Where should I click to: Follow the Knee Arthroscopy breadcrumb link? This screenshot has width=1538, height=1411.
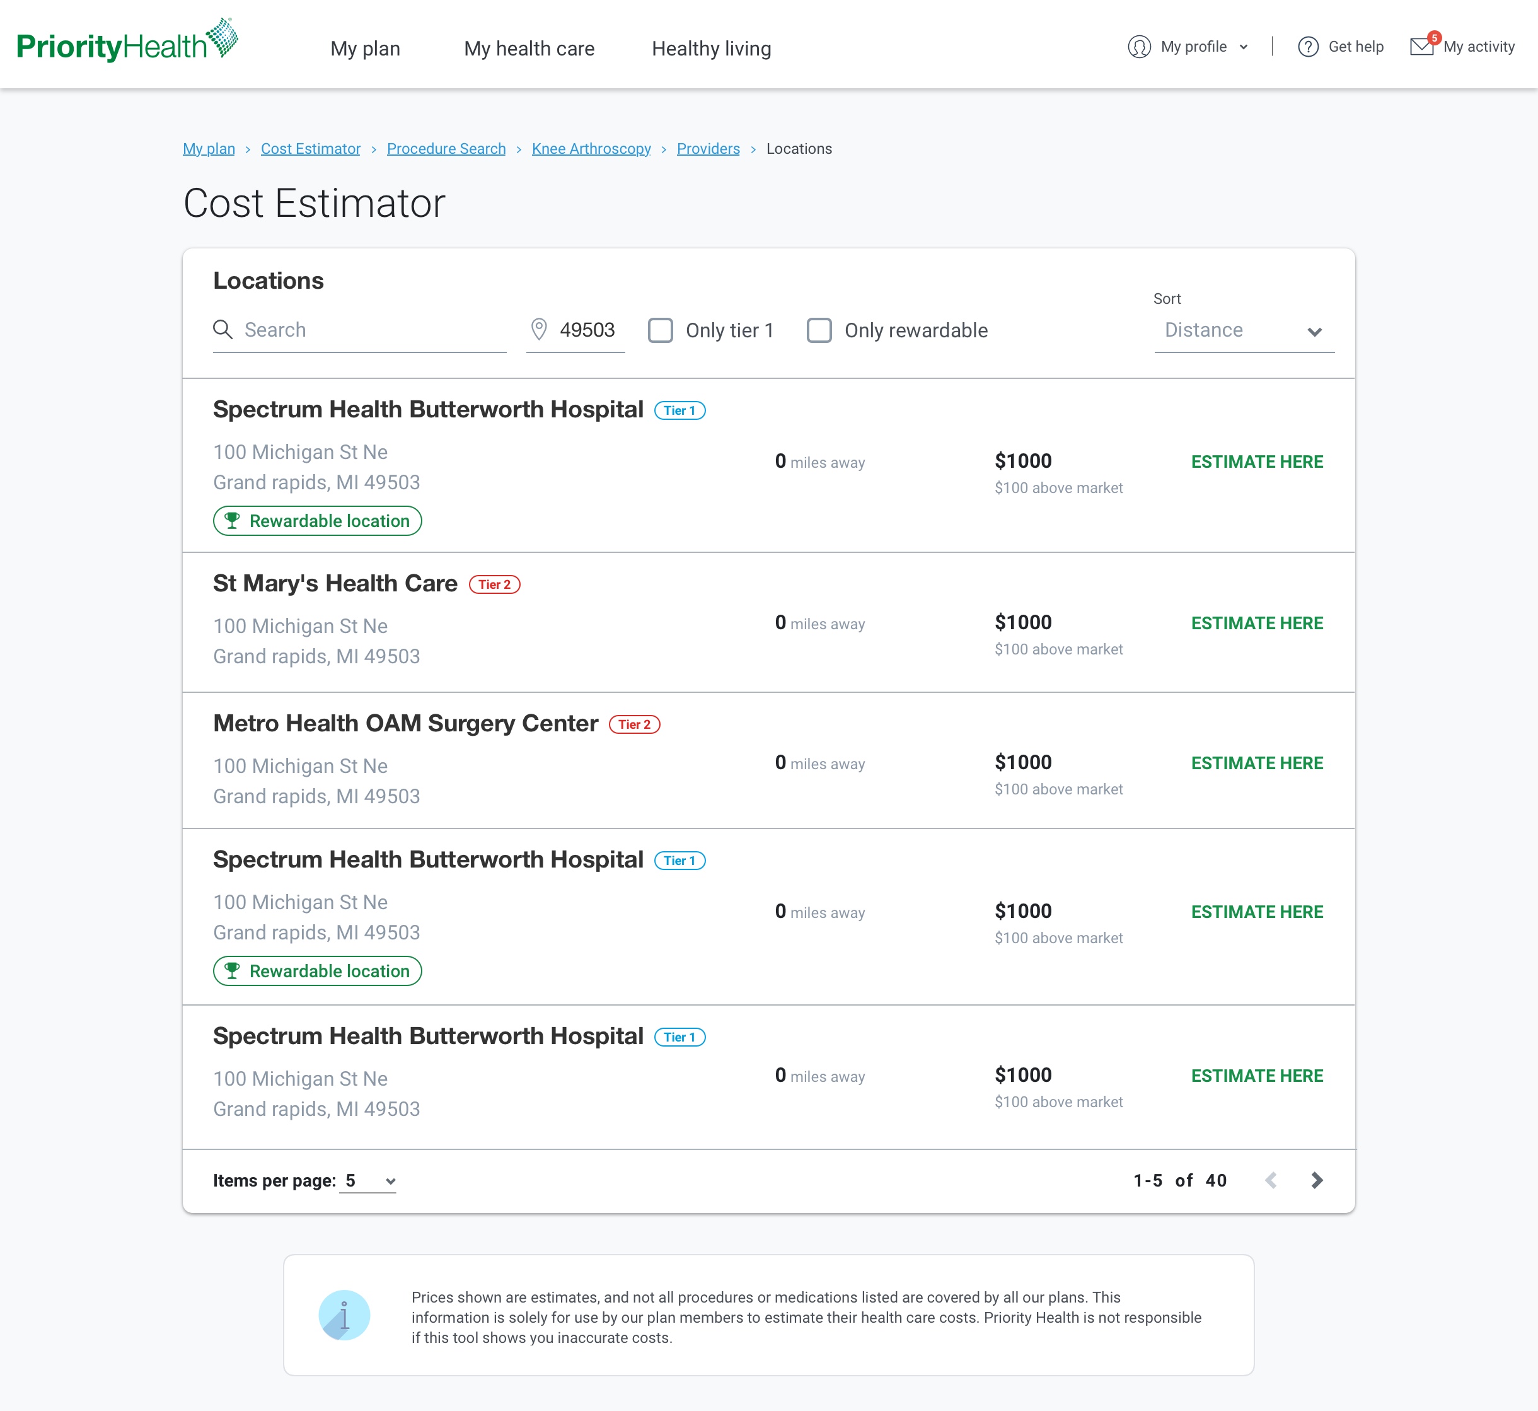[591, 149]
